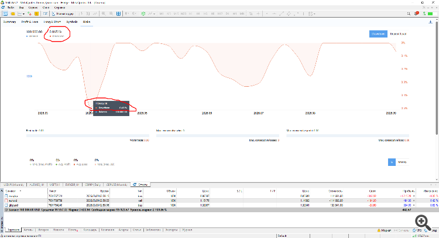
Task: Click the blue tile windows grid icon
Action: pos(118,13)
